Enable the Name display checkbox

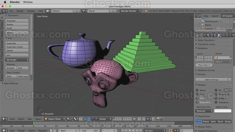tap(197, 90)
